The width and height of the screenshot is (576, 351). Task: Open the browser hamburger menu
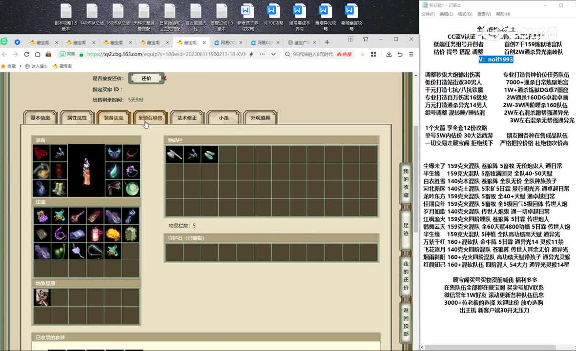tap(411, 54)
